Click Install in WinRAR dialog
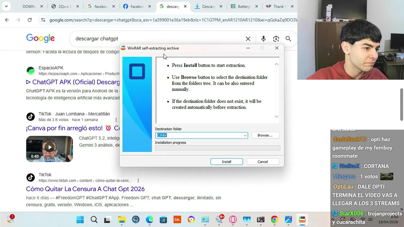Image resolution: width=404 pixels, height=227 pixels. 227,162
